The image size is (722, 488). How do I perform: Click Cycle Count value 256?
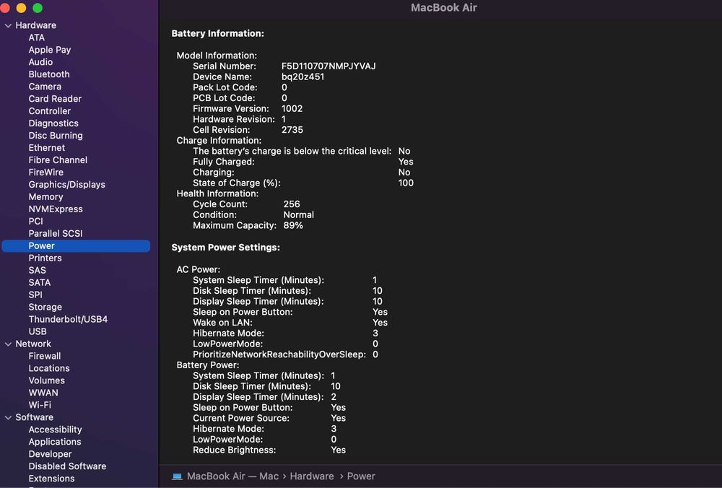click(292, 204)
